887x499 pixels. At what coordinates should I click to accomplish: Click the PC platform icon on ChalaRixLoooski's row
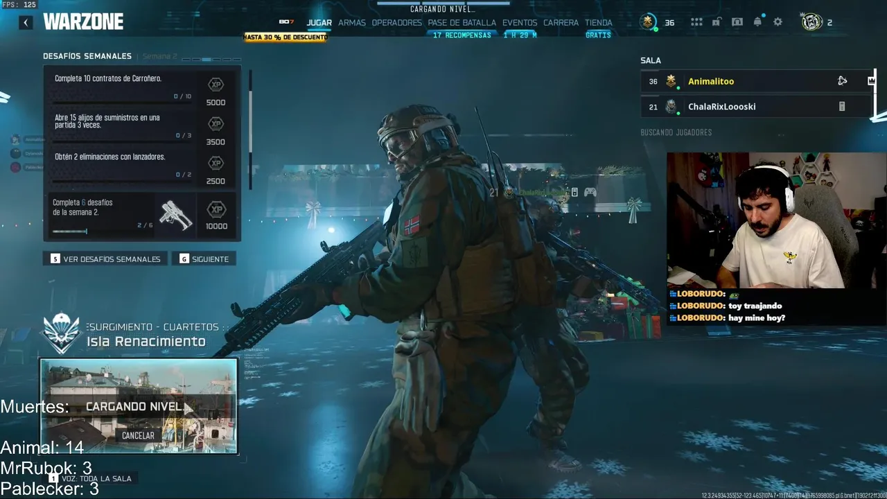click(842, 107)
